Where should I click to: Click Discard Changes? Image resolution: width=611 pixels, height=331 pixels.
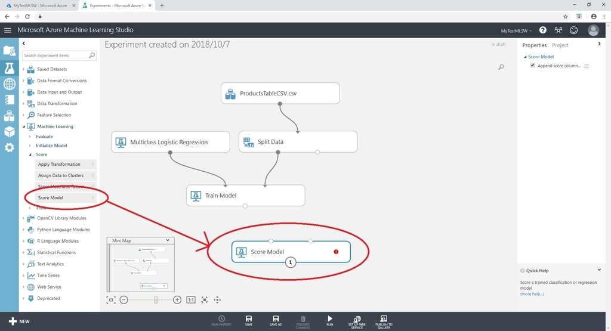pos(303,321)
